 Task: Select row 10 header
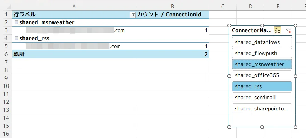point(6,86)
